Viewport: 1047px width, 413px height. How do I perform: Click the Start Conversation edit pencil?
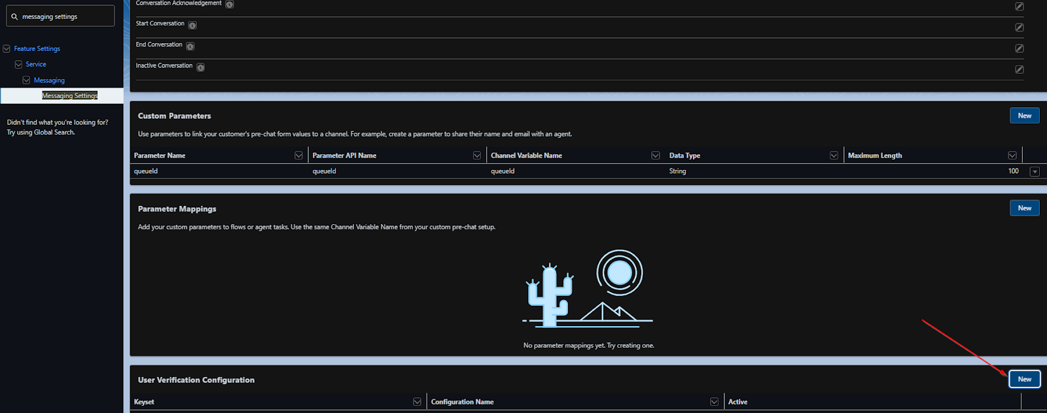pyautogui.click(x=1019, y=27)
